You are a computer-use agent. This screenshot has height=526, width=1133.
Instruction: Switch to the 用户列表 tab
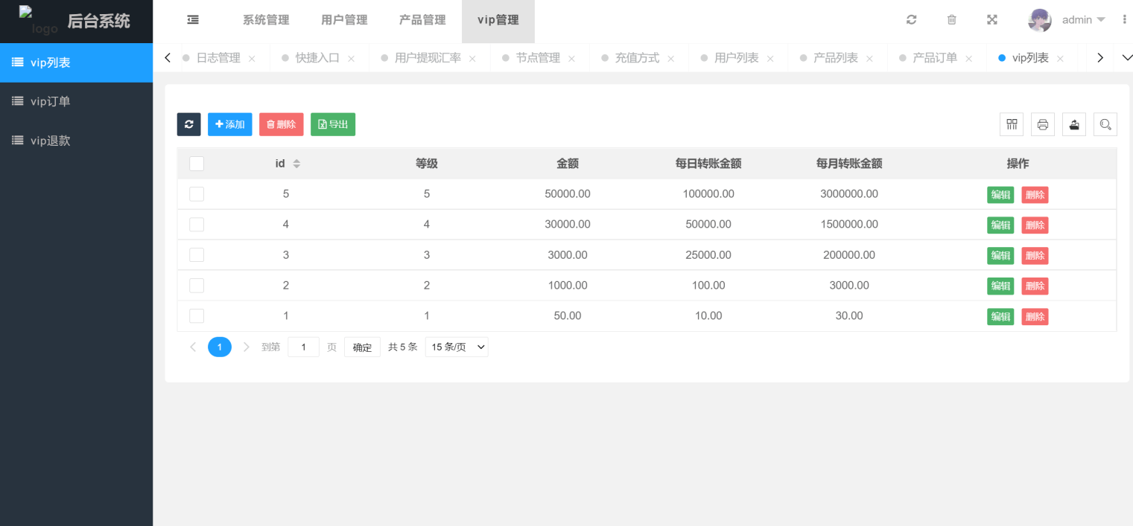[x=737, y=58]
